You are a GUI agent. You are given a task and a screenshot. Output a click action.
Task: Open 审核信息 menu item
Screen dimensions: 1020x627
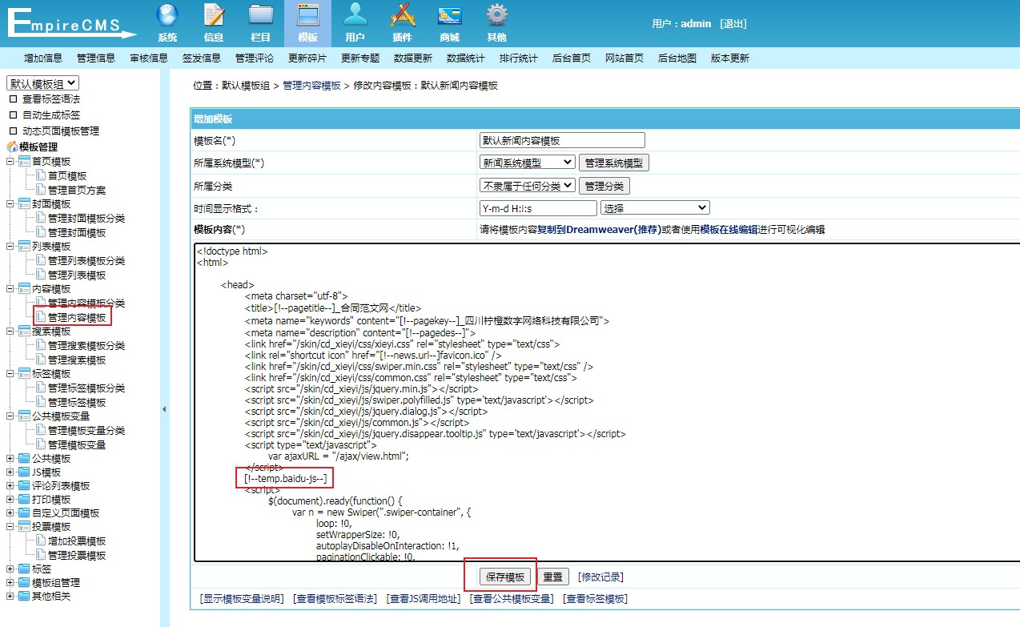[149, 58]
